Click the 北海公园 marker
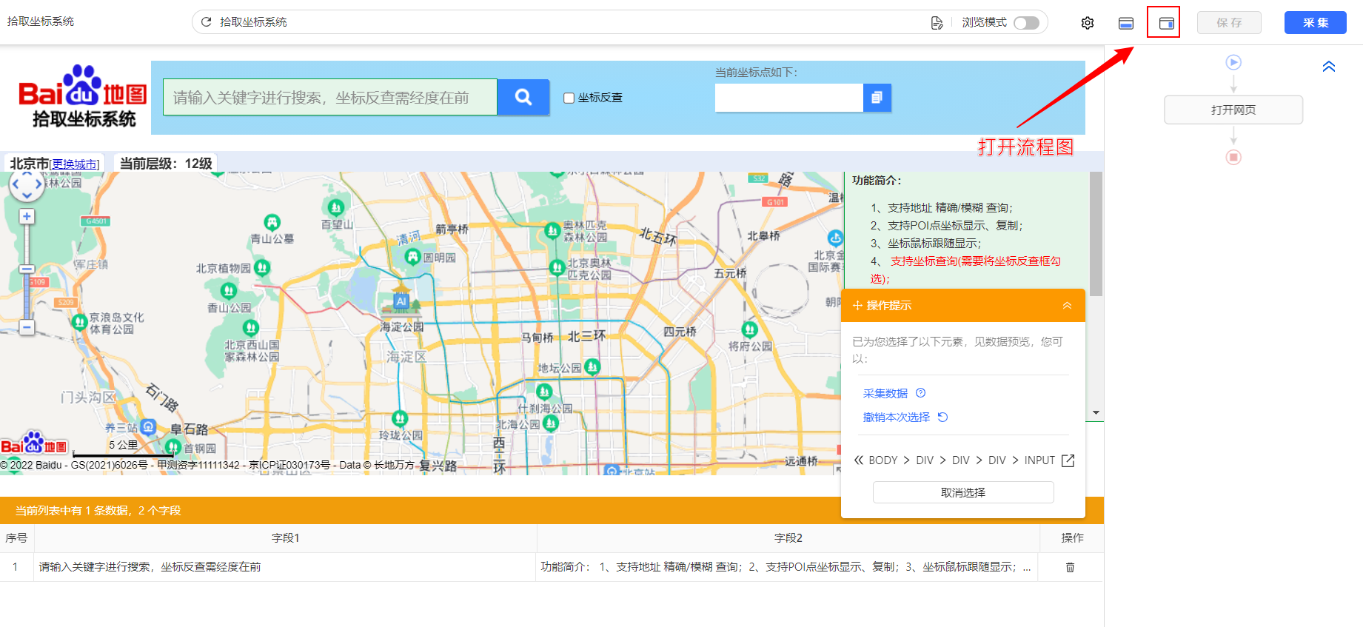Viewport: 1363px width, 627px height. (550, 423)
